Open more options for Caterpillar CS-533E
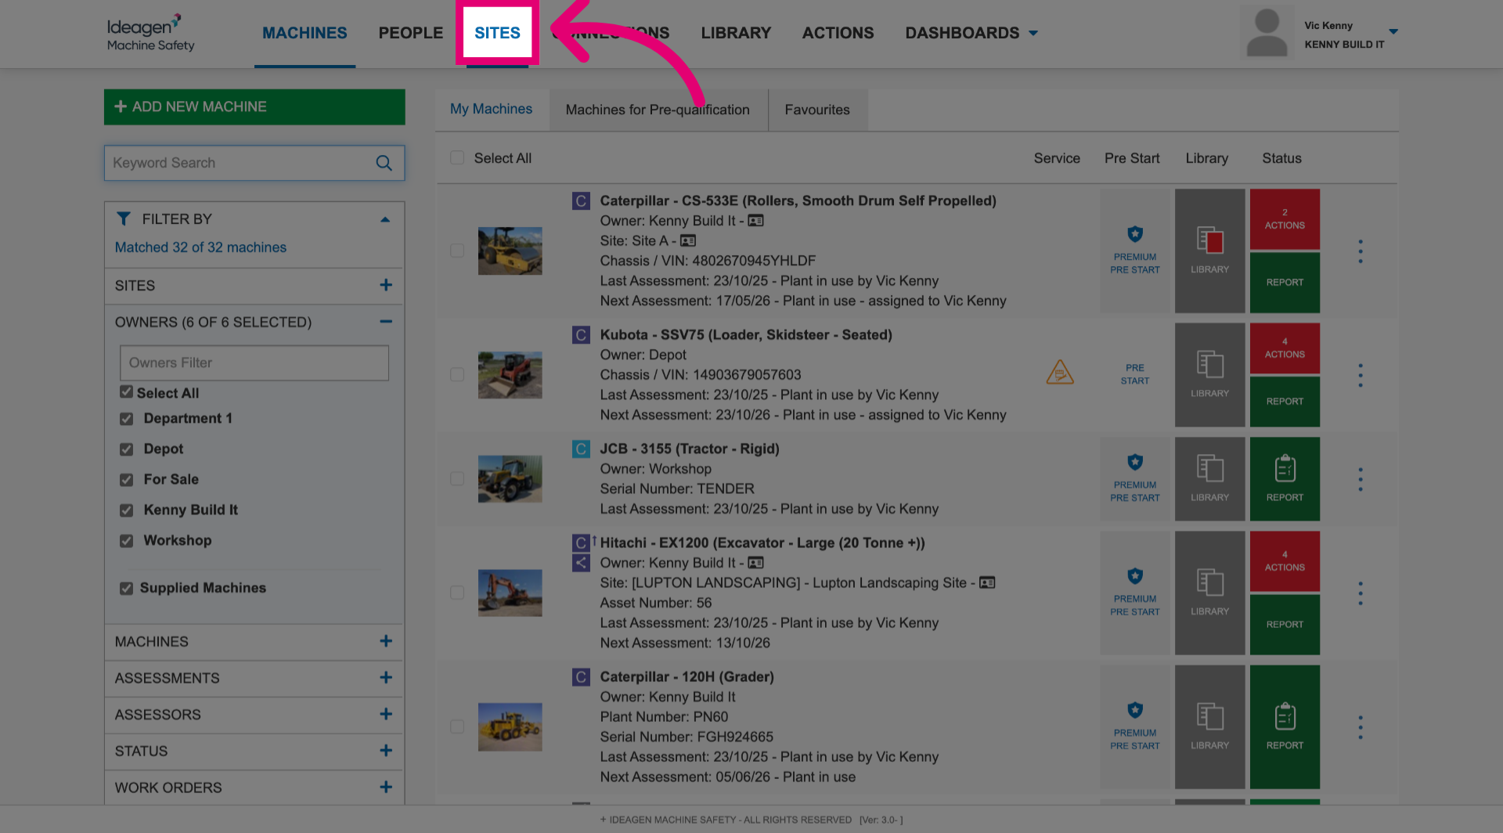Viewport: 1503px width, 833px height. [x=1361, y=251]
